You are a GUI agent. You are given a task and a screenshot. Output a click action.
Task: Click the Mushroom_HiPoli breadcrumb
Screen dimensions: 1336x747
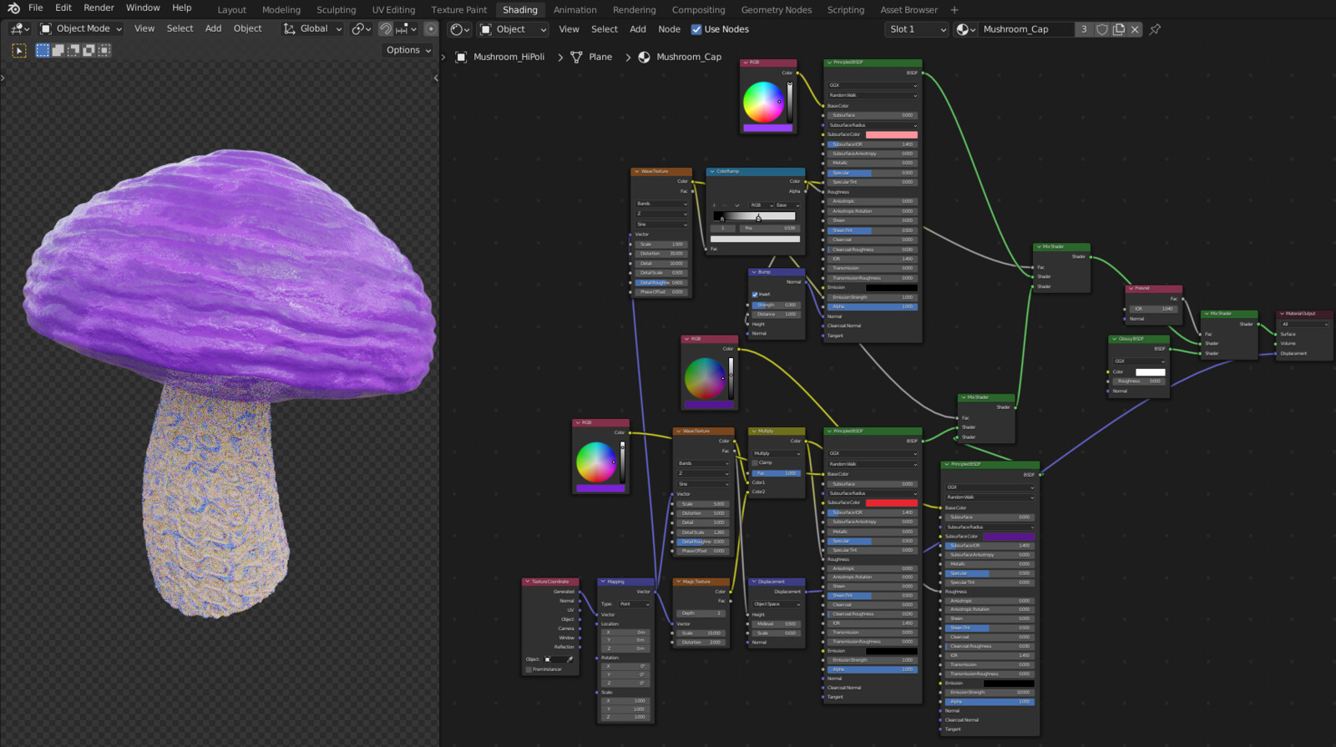509,57
